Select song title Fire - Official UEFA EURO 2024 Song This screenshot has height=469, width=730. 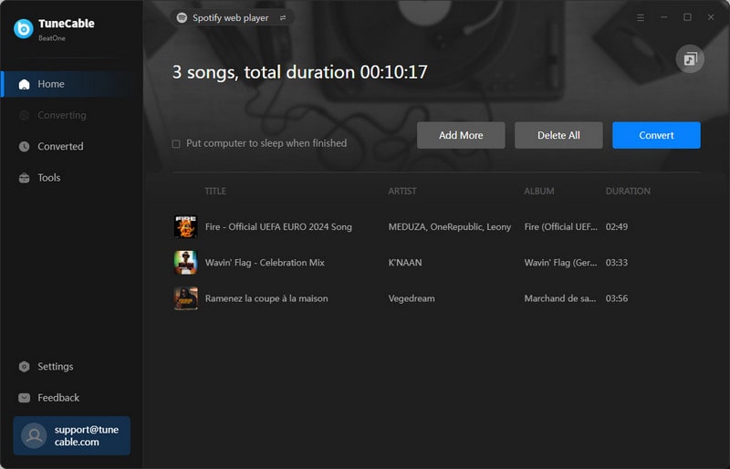click(278, 227)
